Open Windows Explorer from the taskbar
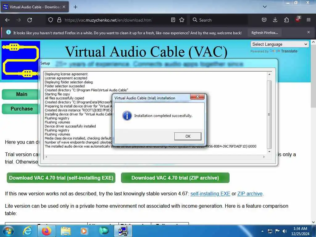The width and height of the screenshot is (316, 237). [x=65, y=231]
